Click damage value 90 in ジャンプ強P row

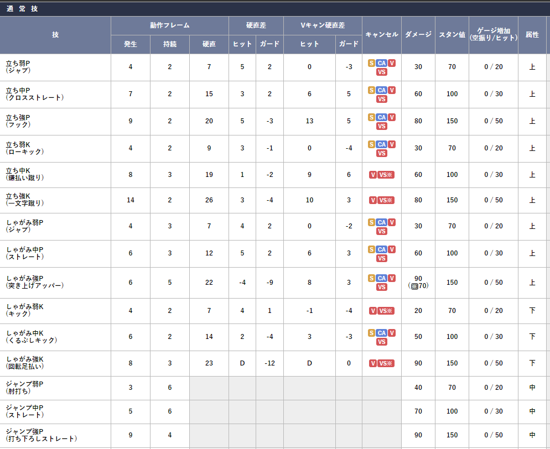[x=418, y=435]
